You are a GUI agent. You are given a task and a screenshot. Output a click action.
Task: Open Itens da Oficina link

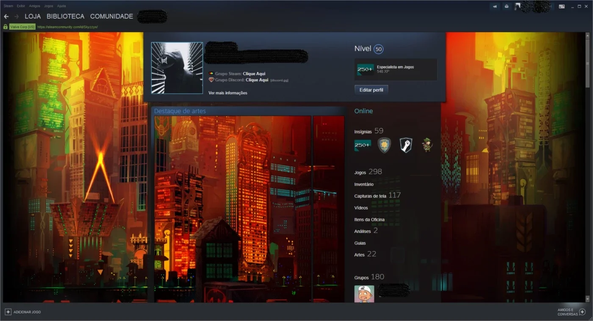tap(369, 220)
